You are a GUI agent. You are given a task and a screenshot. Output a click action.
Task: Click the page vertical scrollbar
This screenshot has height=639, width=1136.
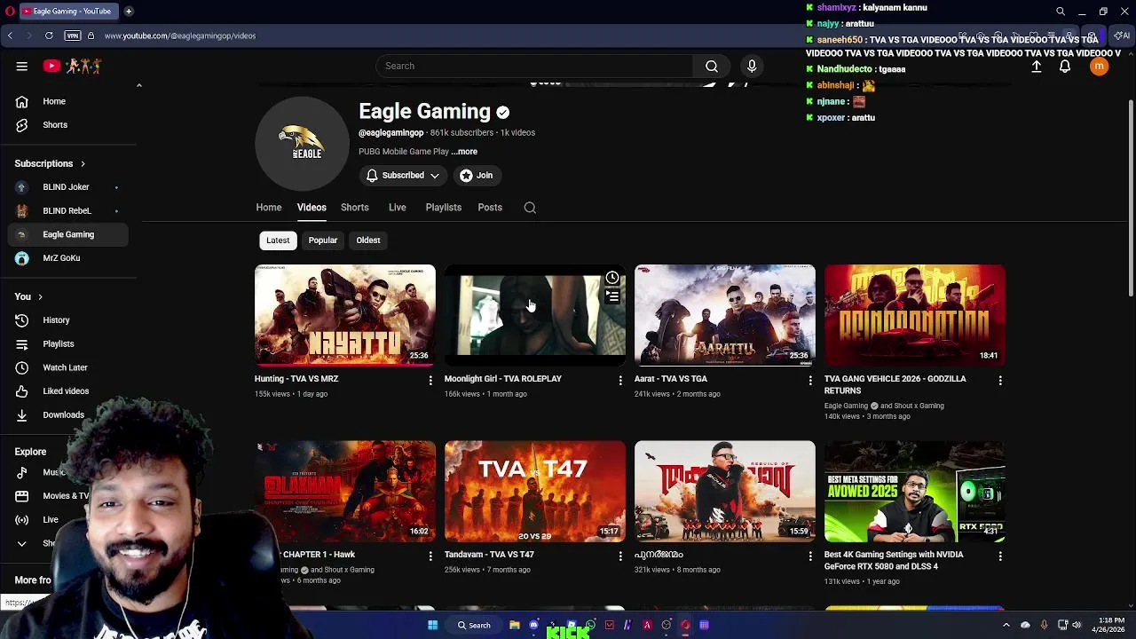(x=1131, y=199)
